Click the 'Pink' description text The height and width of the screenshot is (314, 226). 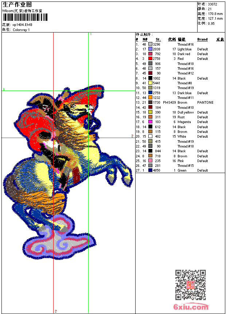point(180,161)
